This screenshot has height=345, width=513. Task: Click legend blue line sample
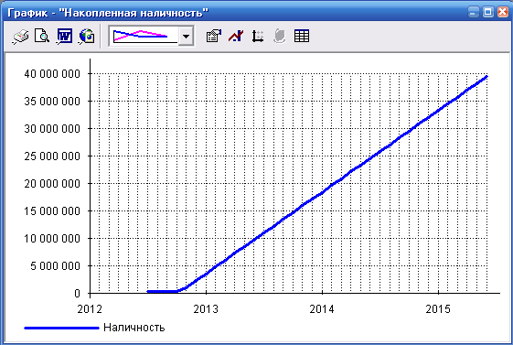tap(61, 328)
